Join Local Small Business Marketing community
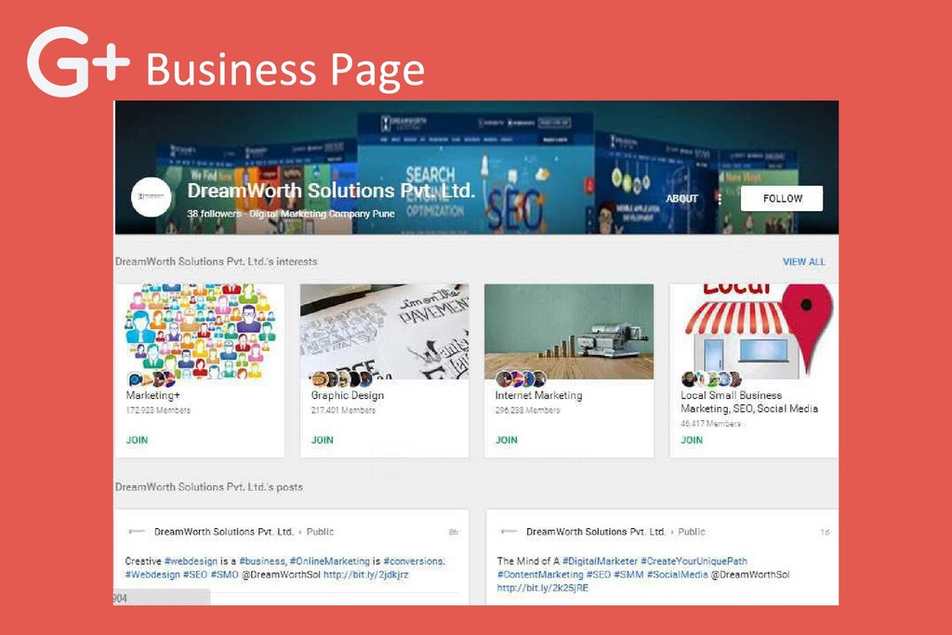Screen dimensions: 952x635 pyautogui.click(x=692, y=440)
